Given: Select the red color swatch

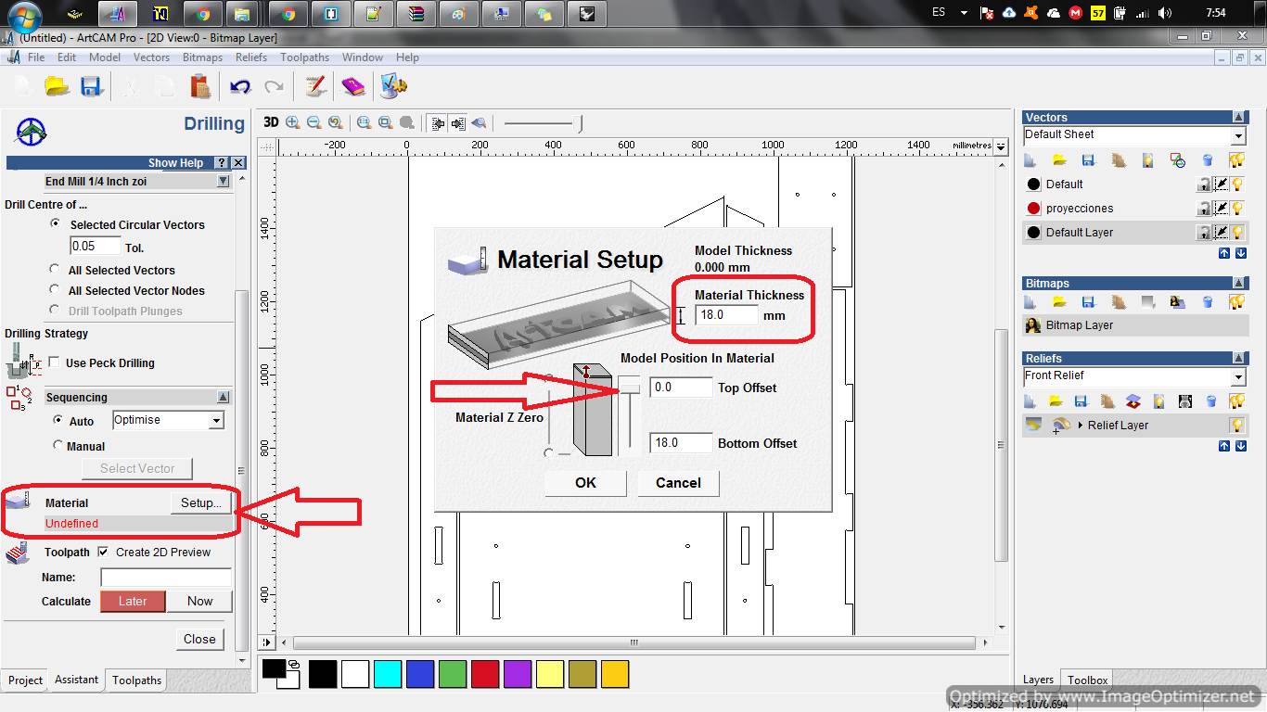Looking at the screenshot, I should 485,674.
